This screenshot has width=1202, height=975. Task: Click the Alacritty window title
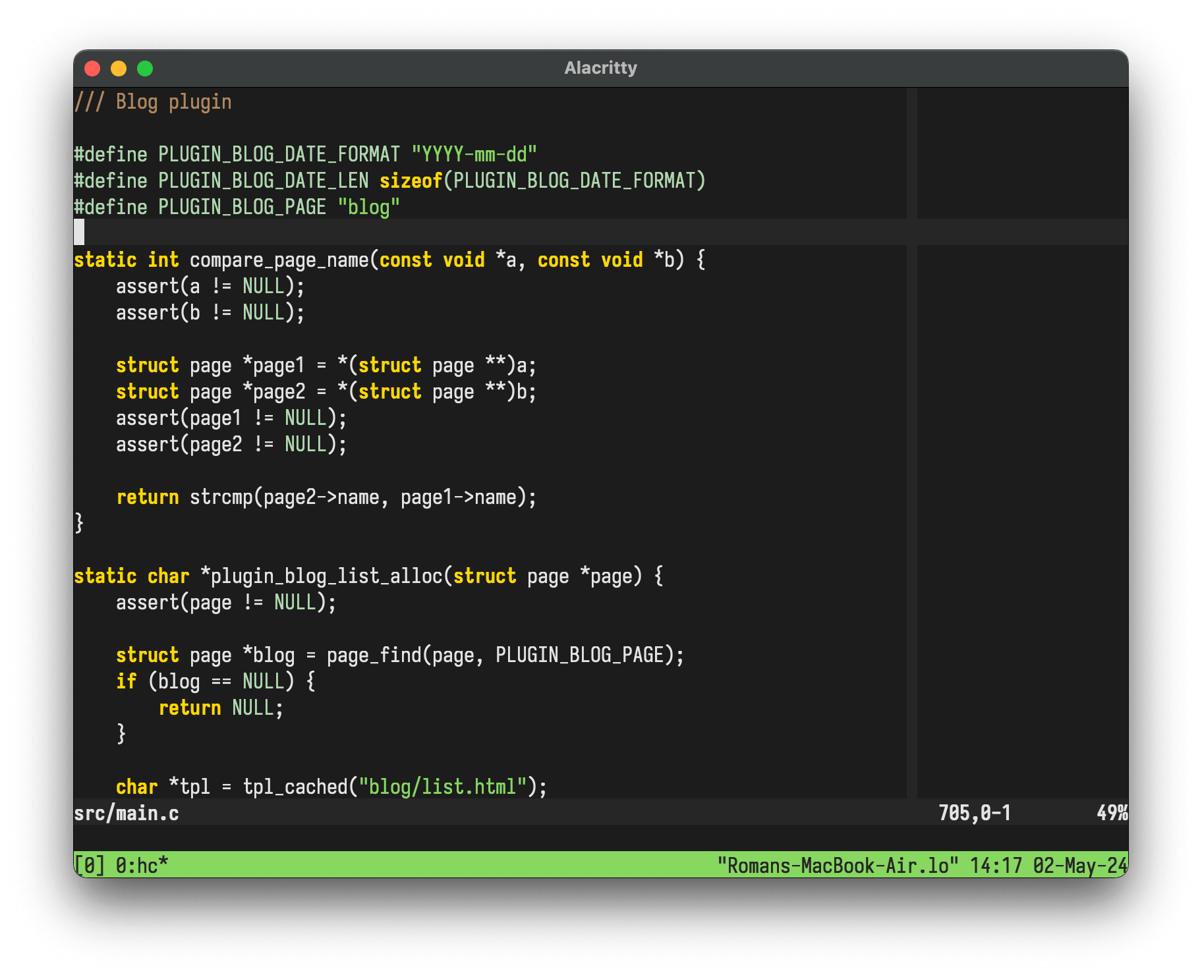tap(600, 69)
